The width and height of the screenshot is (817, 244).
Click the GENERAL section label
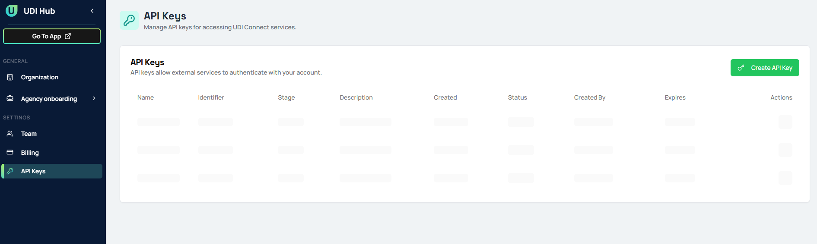[15, 61]
